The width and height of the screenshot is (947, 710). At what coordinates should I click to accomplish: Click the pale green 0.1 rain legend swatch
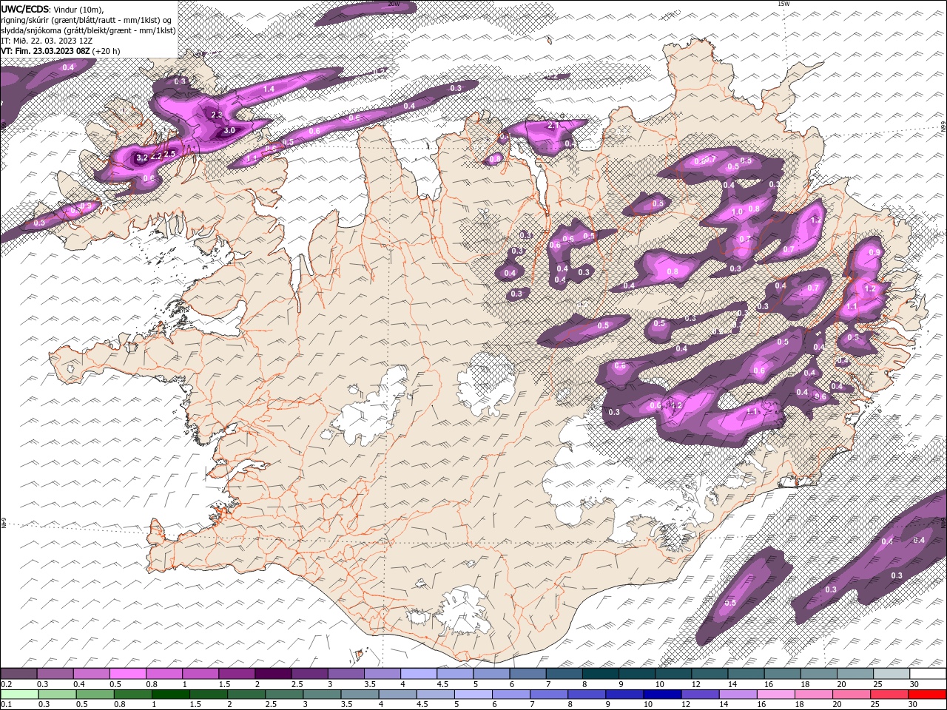point(20,694)
